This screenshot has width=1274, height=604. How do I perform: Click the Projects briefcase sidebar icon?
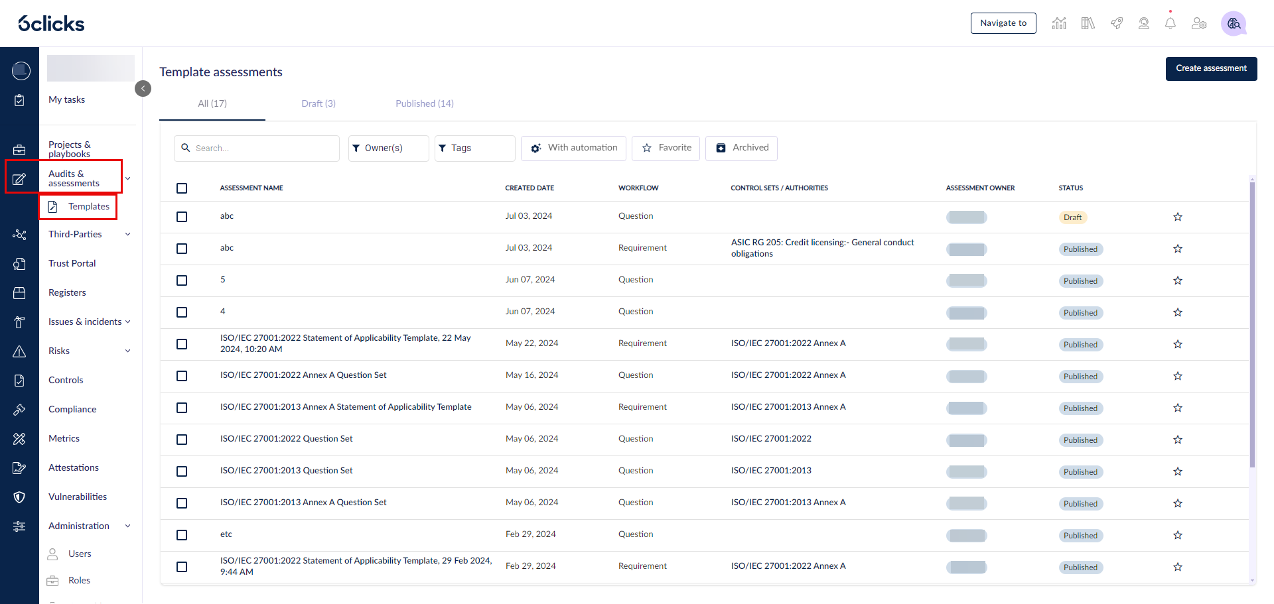click(19, 150)
